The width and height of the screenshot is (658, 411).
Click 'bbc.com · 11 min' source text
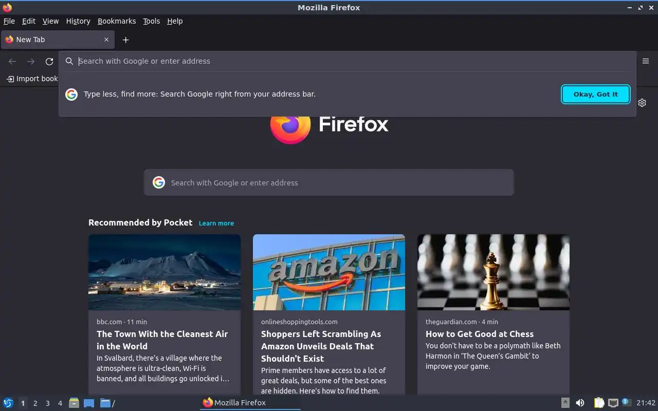[x=122, y=322]
